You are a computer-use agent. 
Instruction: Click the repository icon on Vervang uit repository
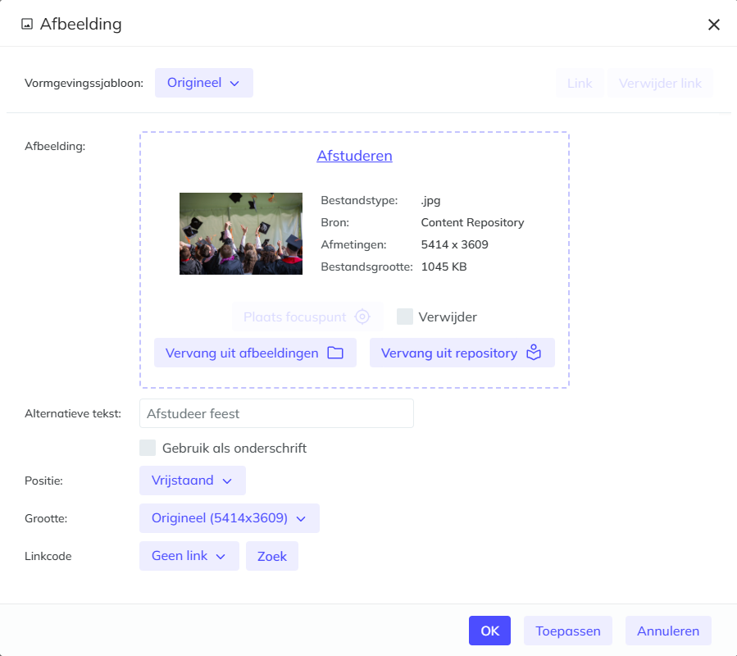[535, 353]
